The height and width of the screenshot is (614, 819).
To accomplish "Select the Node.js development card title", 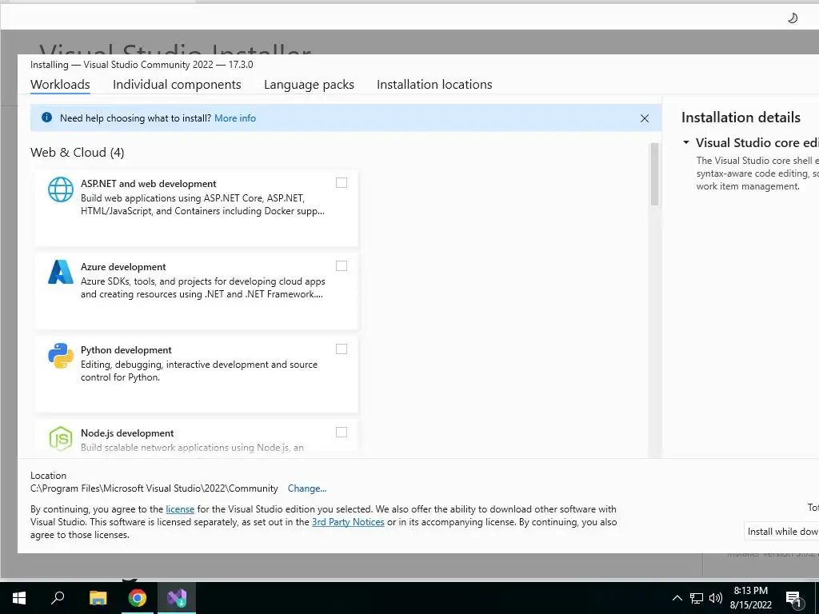I will pos(127,433).
